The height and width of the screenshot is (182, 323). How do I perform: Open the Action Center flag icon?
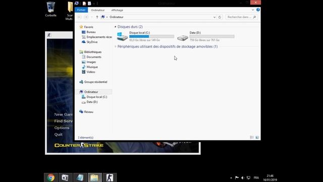coord(237,177)
